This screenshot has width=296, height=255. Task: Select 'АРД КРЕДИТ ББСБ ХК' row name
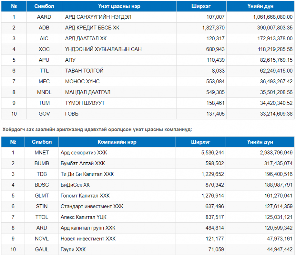(x=92, y=28)
